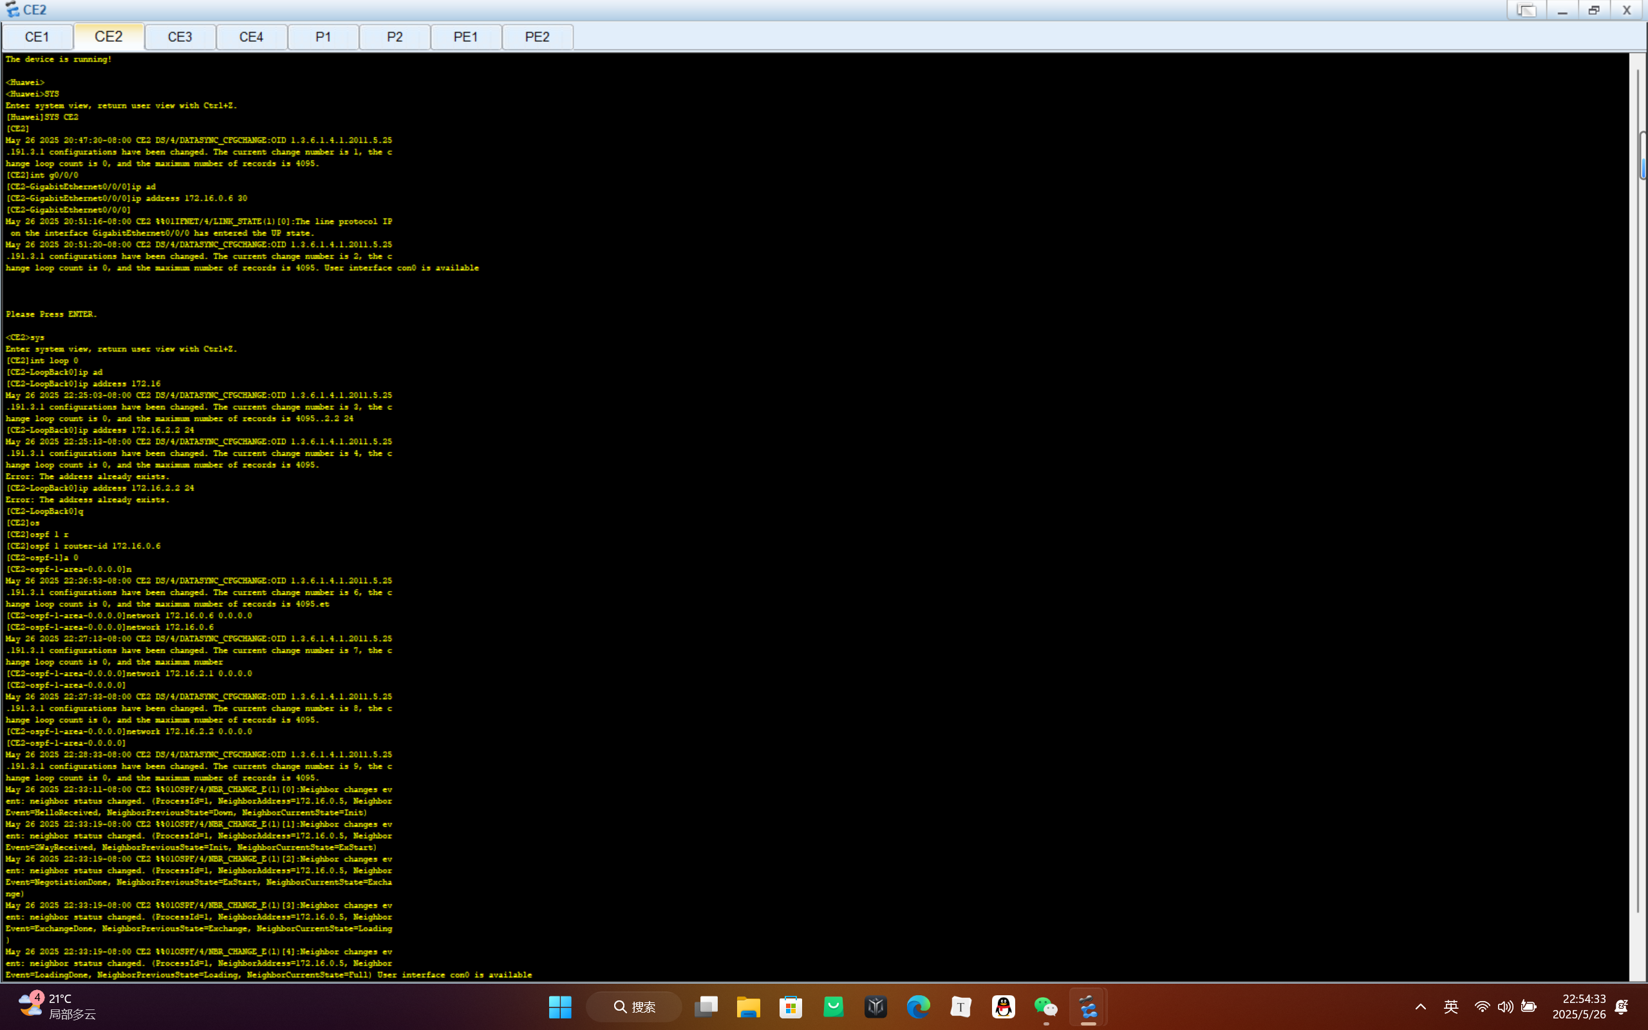The image size is (1648, 1030).
Task: Open WeChat from the taskbar
Action: click(1045, 1007)
